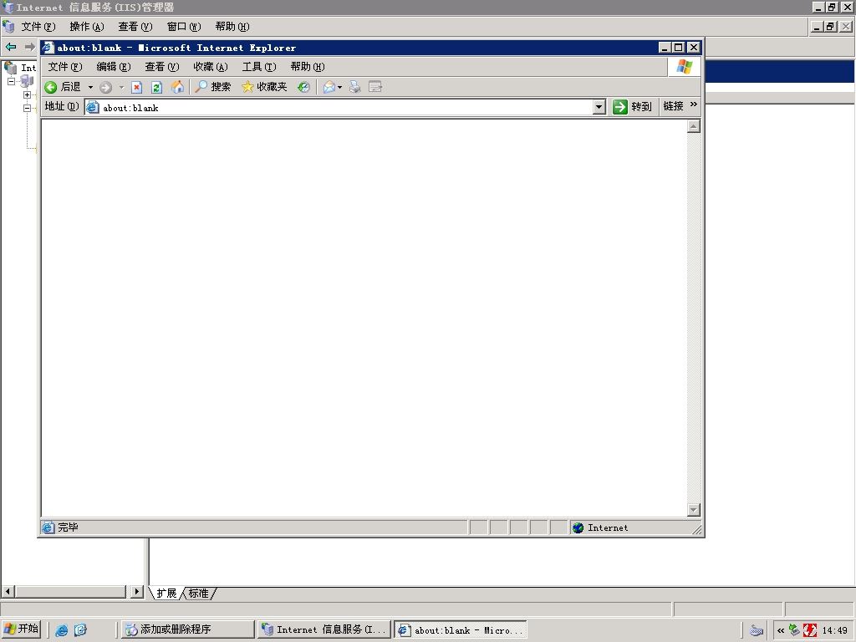
Task: Click the Edit page icon in IE toolbar
Action: (x=375, y=87)
